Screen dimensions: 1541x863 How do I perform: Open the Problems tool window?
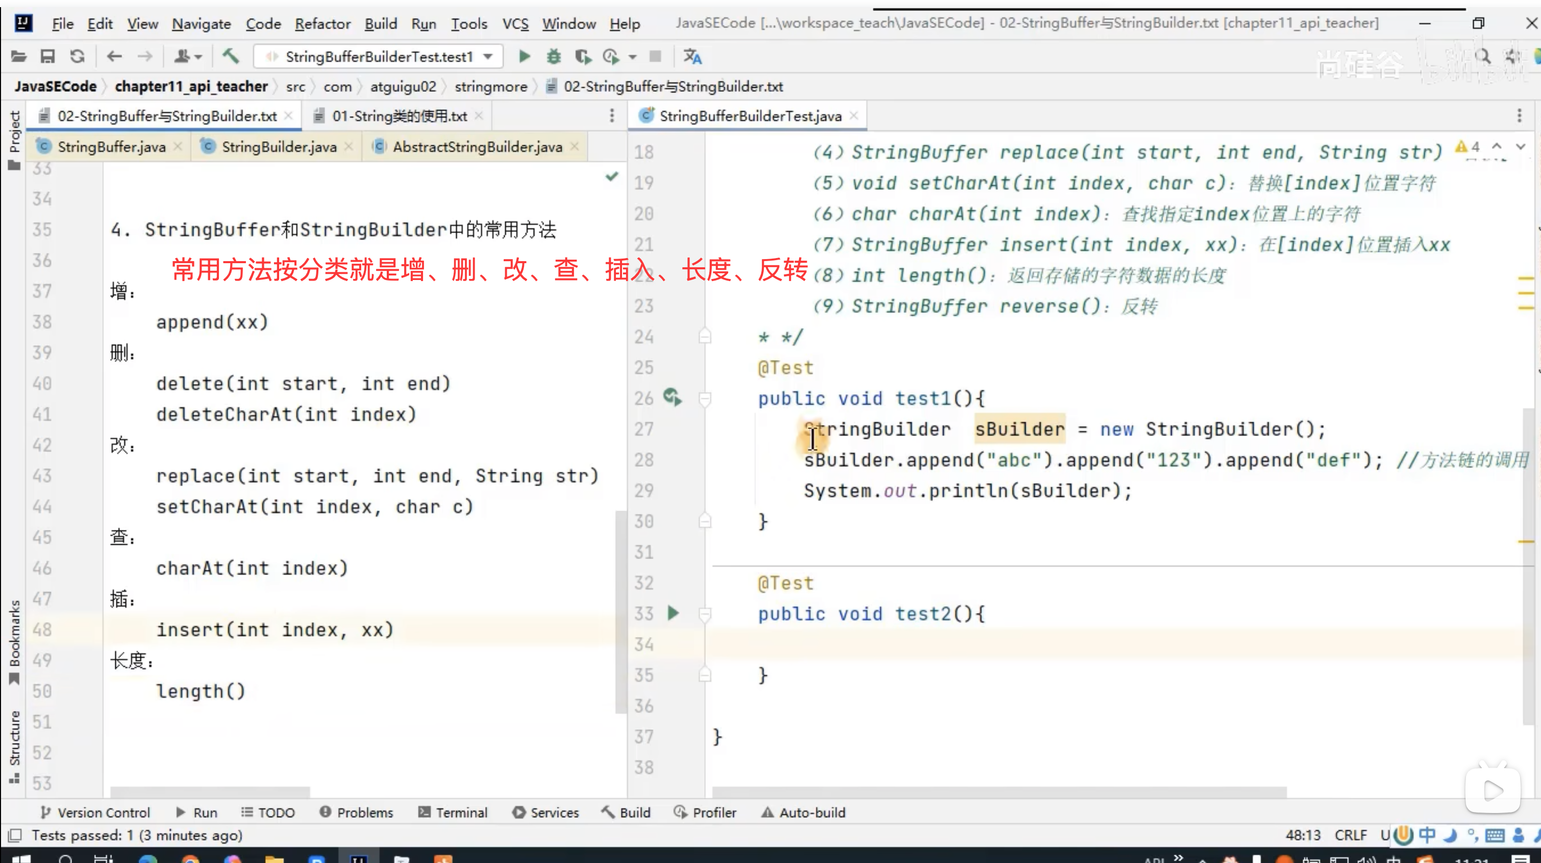click(x=357, y=812)
